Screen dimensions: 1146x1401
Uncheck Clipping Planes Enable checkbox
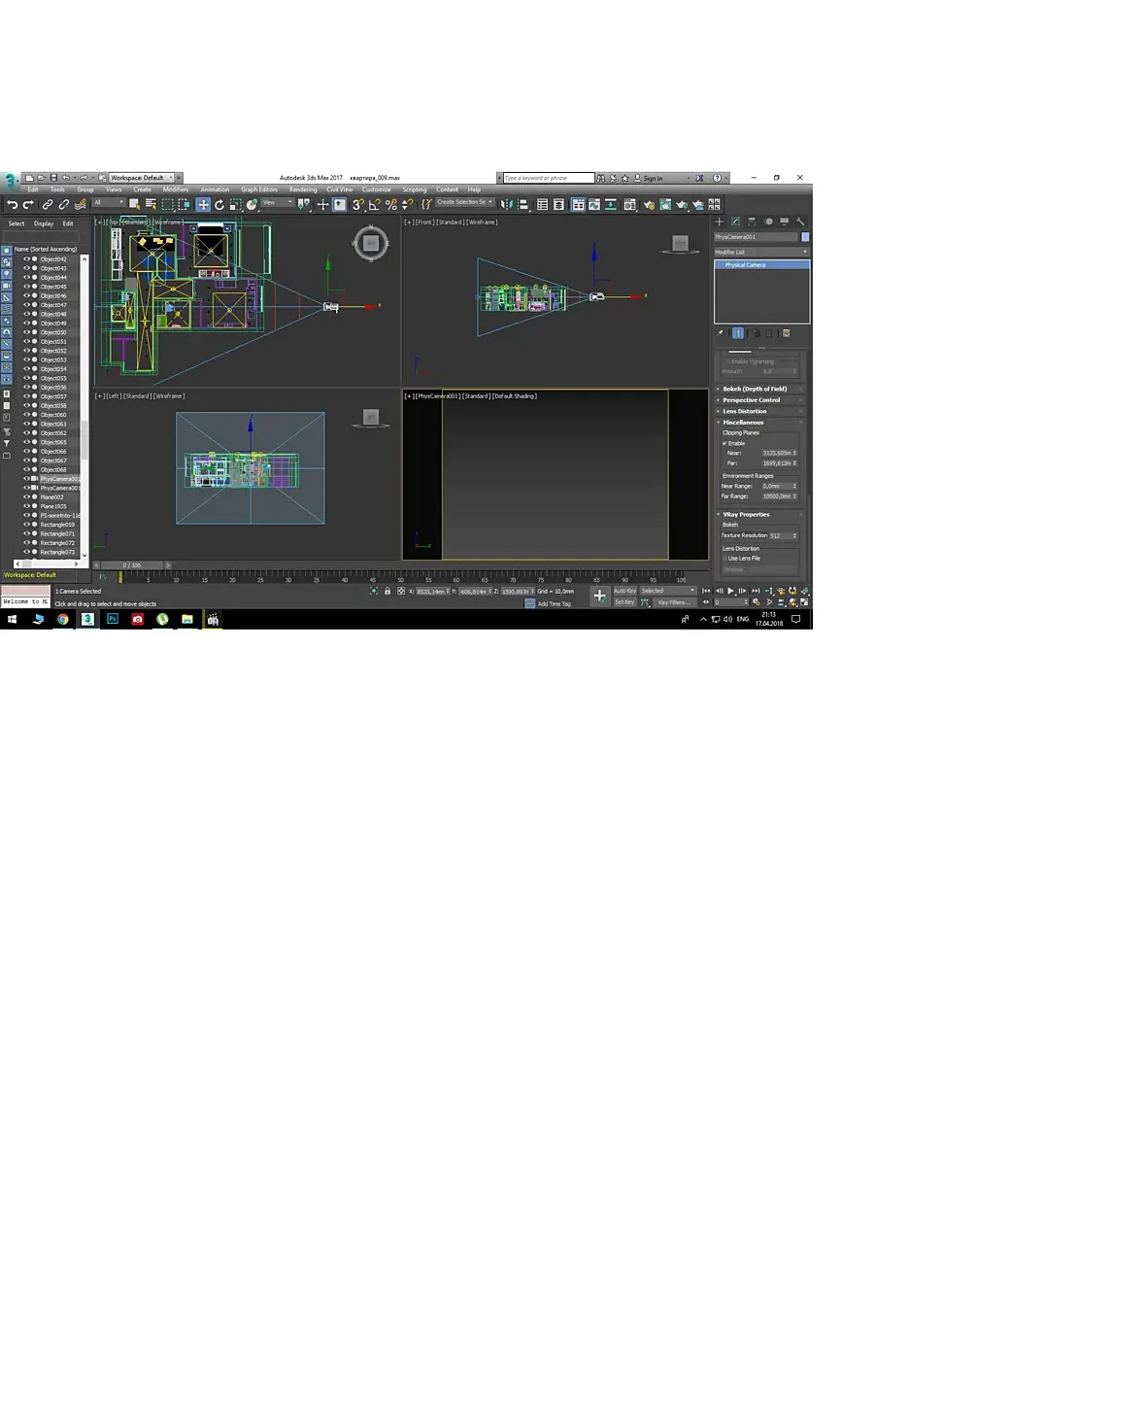coord(725,443)
